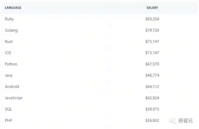Select the PHP language entry
The width and height of the screenshot is (199, 129).
pyautogui.click(x=9, y=120)
